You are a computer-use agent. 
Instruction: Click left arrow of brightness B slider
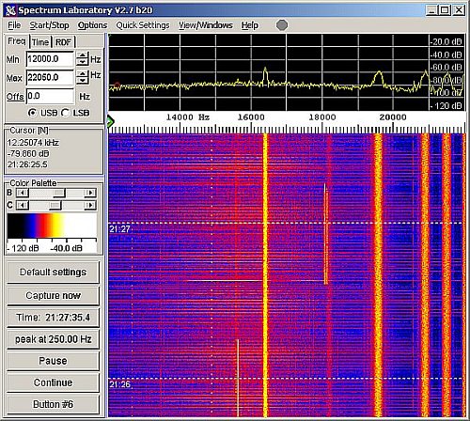tap(22, 193)
